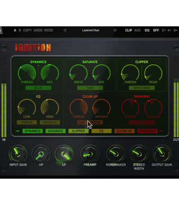
Task: Click the OUTPUT GAIN knob
Action: pos(162,154)
